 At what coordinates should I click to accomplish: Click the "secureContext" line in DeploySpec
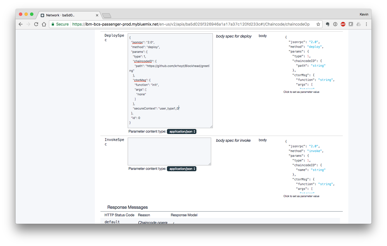(156, 108)
